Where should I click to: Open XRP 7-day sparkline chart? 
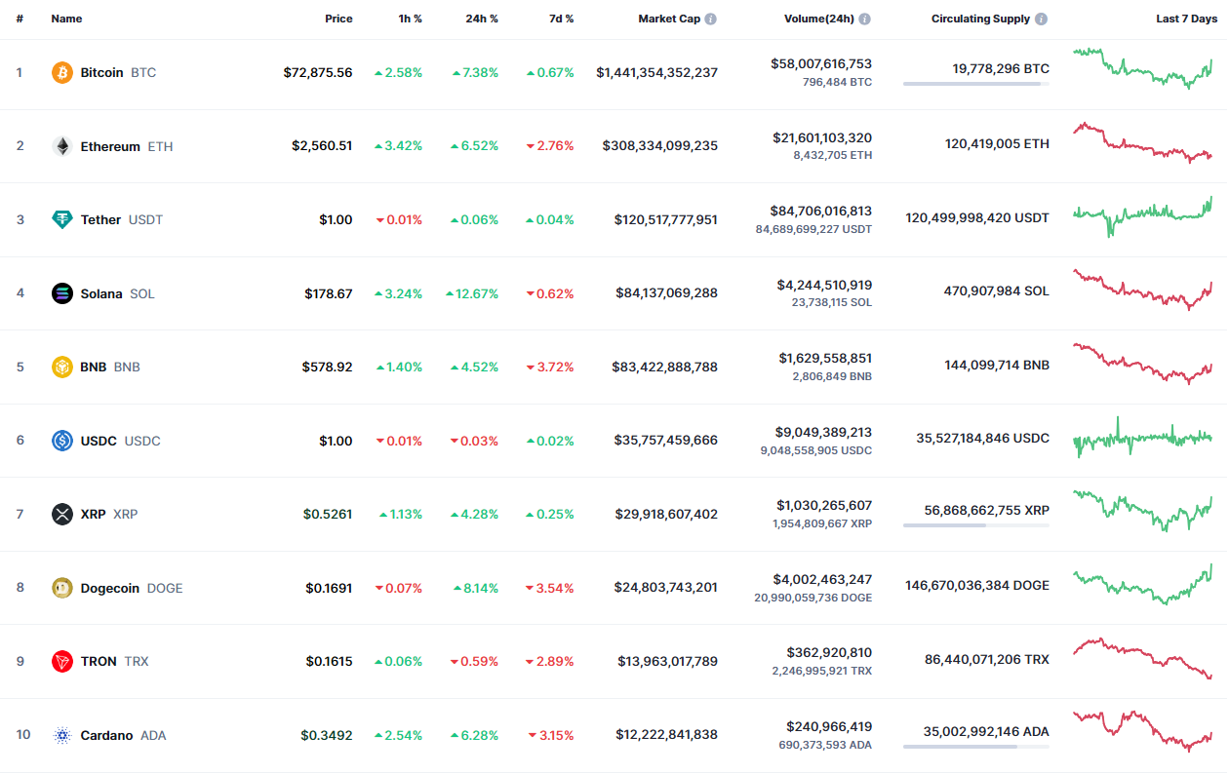1143,510
